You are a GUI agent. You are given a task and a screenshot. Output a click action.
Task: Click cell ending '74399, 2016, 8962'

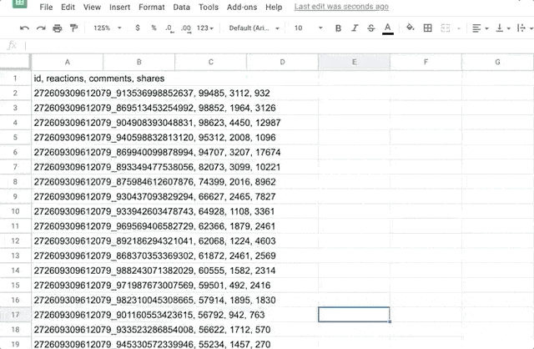[x=67, y=182]
